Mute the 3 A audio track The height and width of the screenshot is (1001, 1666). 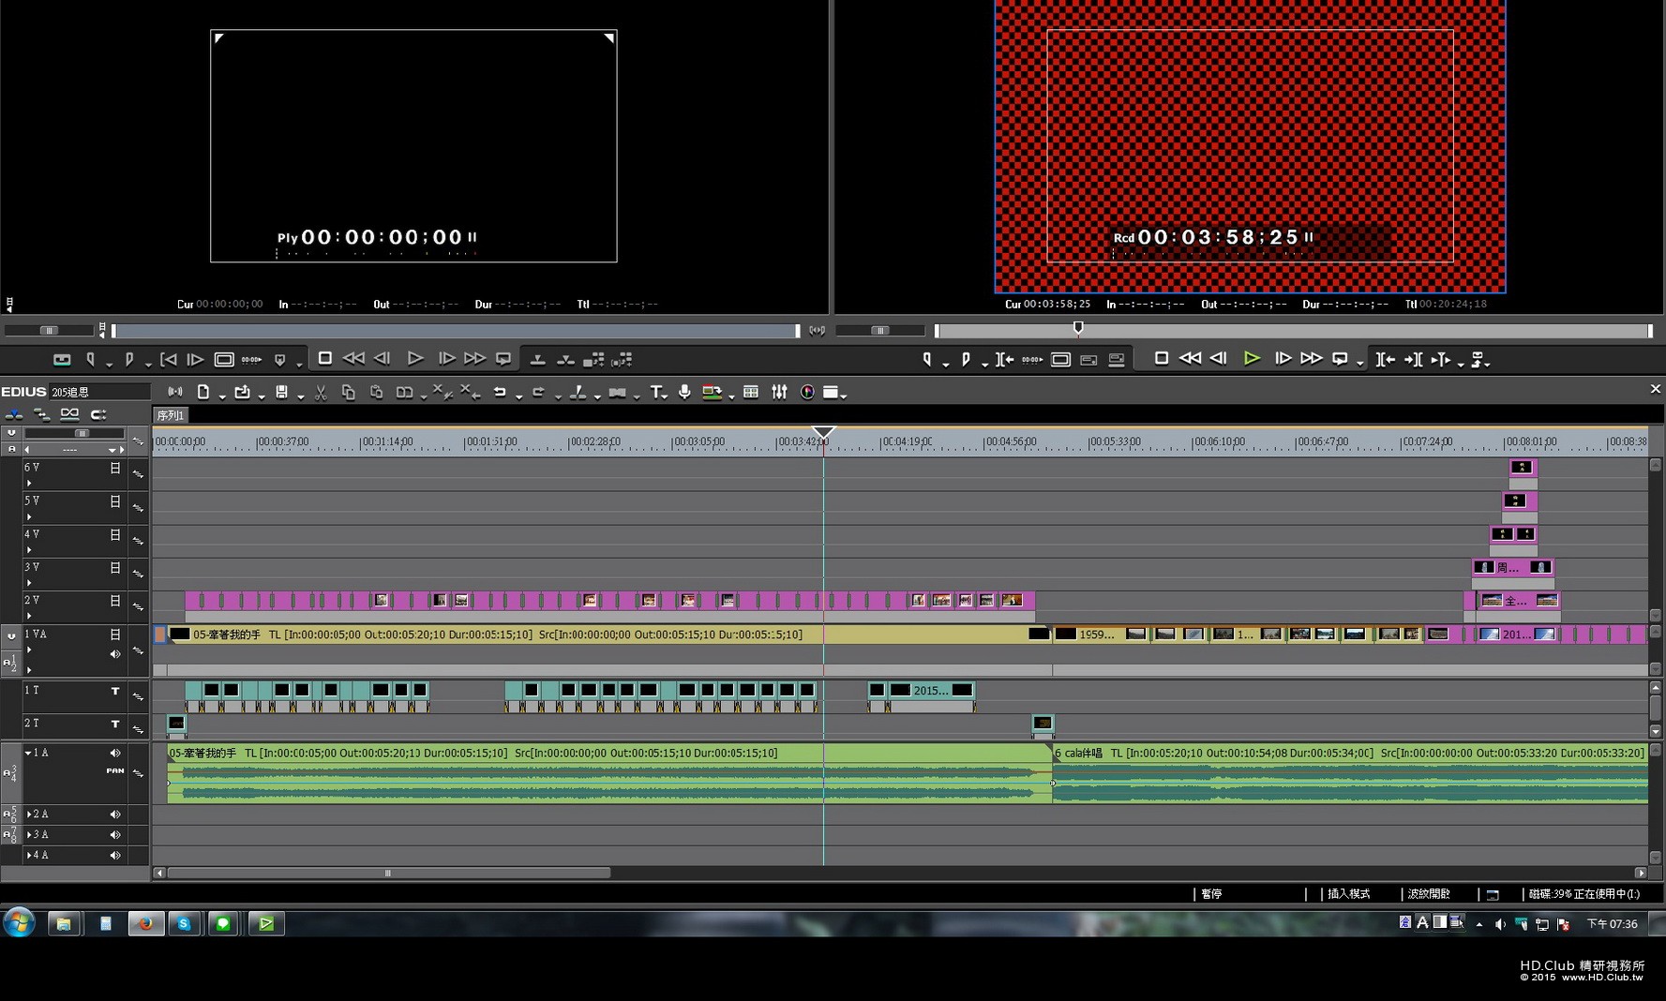pyautogui.click(x=115, y=835)
